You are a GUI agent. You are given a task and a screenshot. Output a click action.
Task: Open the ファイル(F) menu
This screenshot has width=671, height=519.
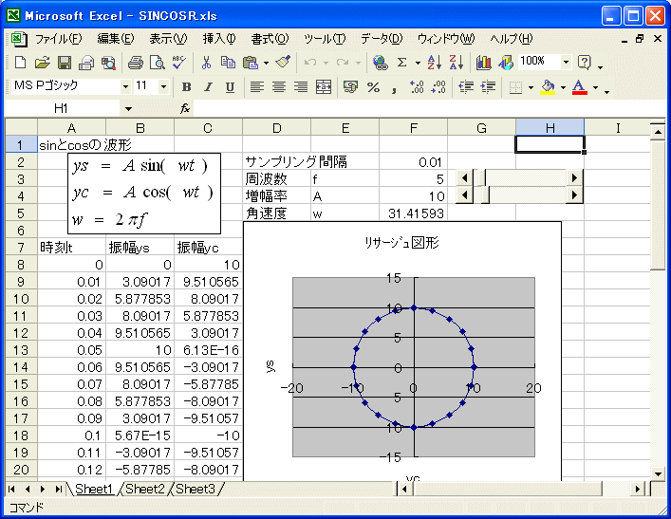point(58,39)
